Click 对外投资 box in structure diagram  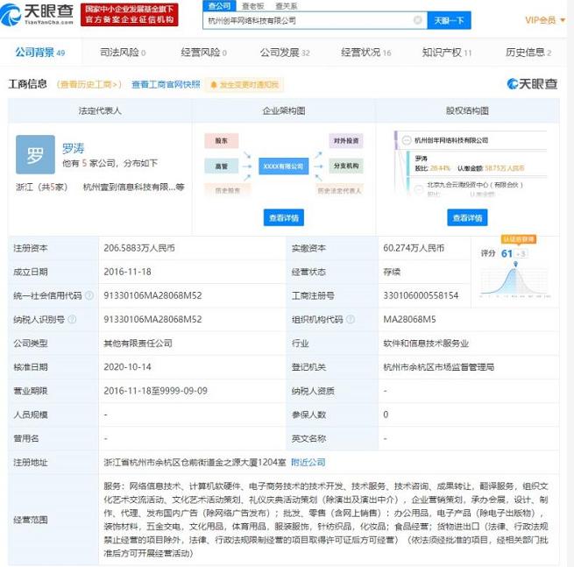click(346, 141)
